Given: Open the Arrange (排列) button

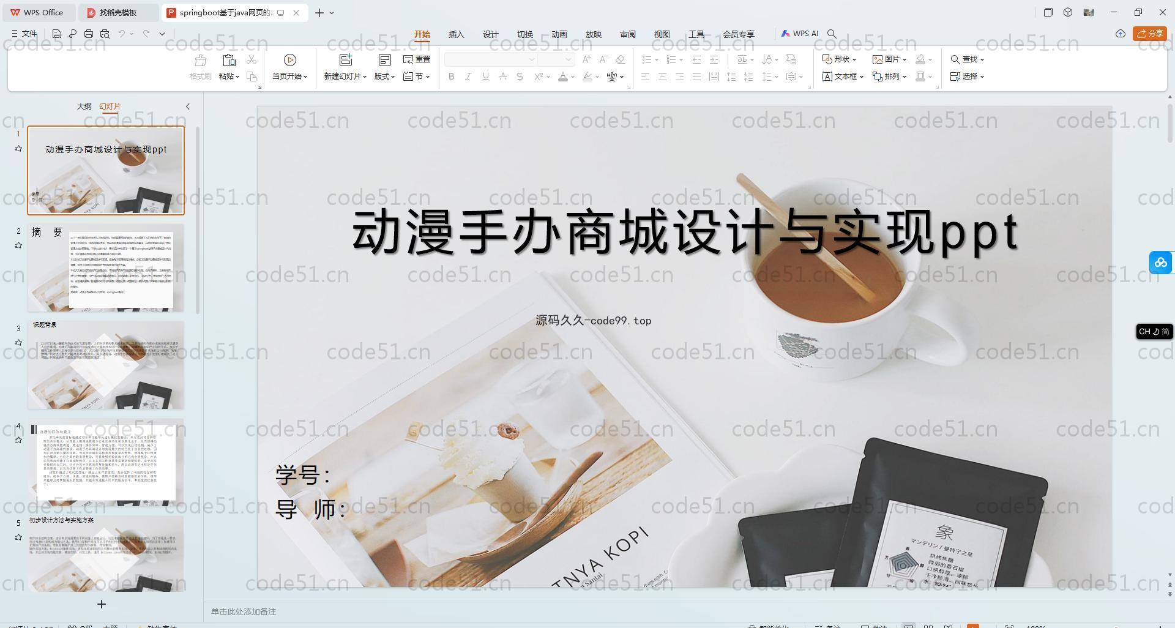Looking at the screenshot, I should 889,77.
